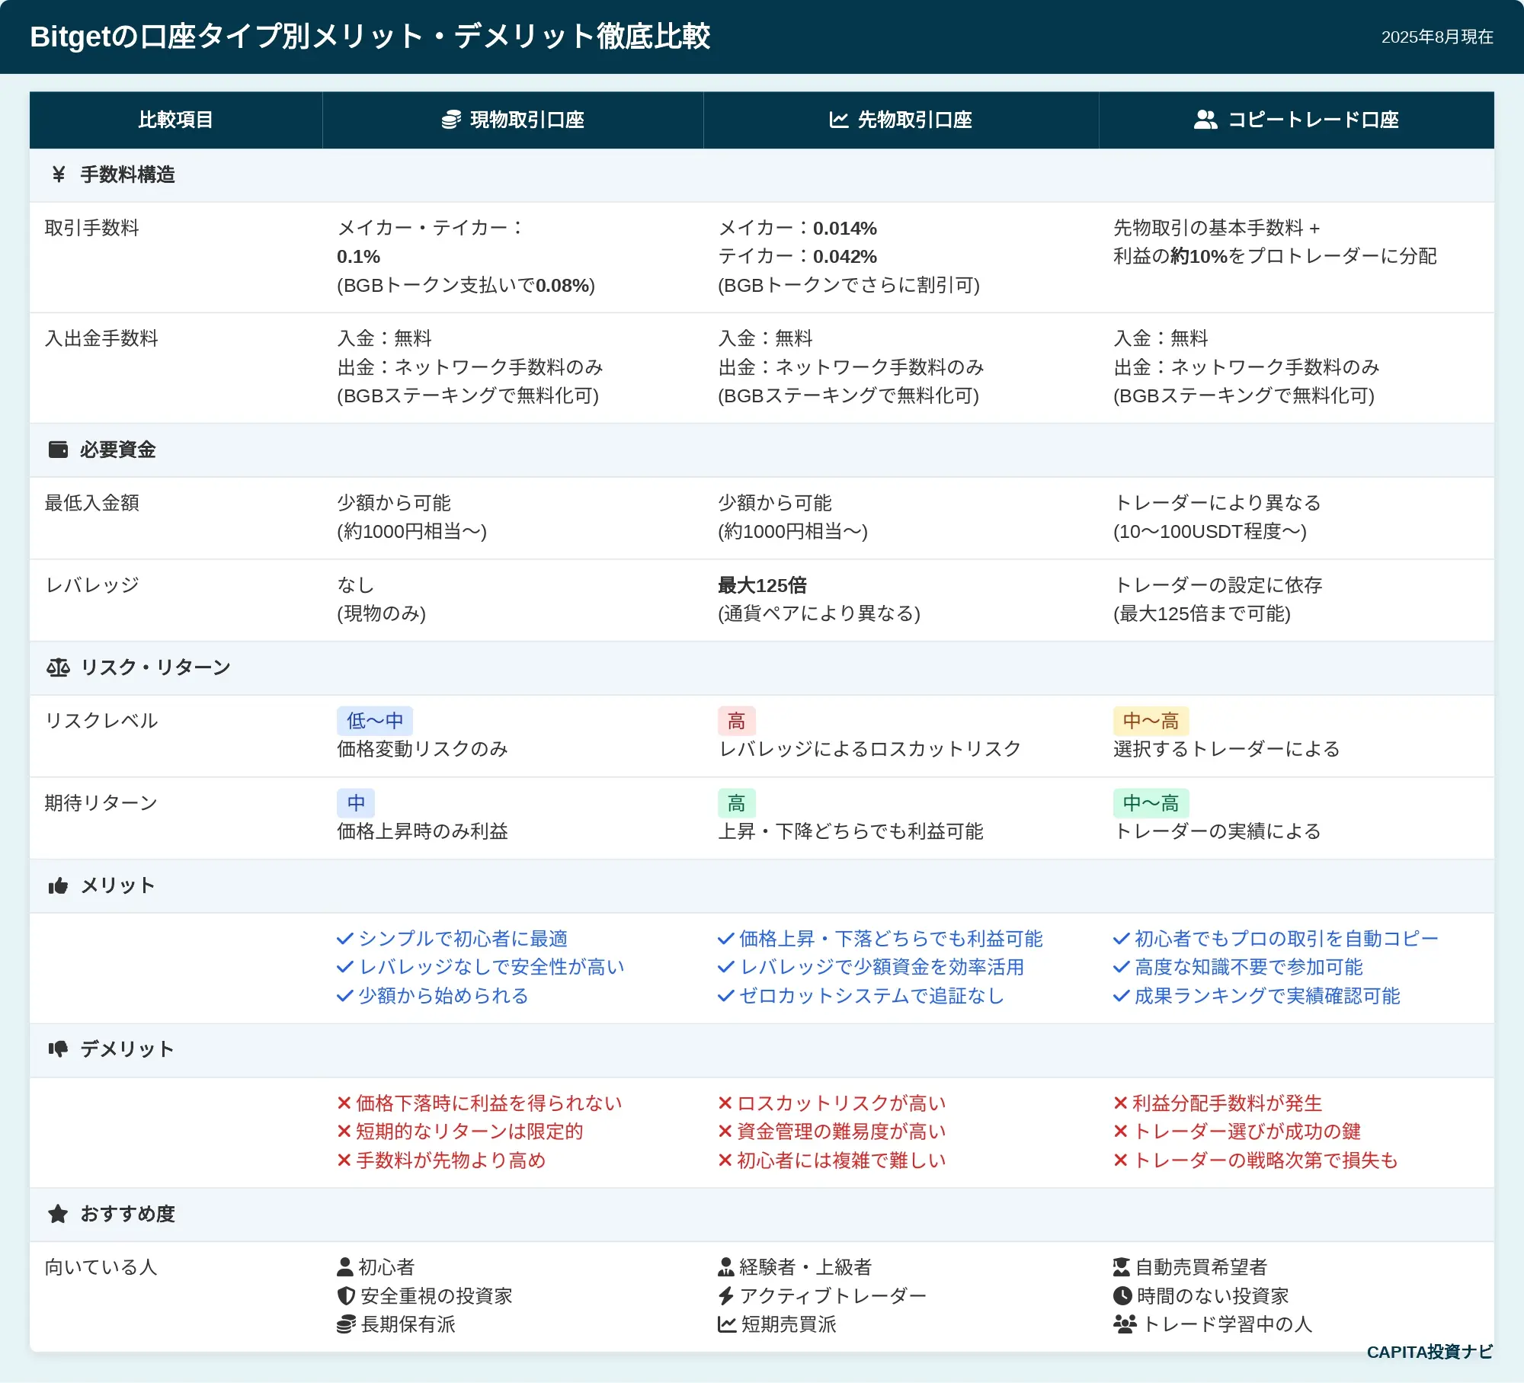
Task: Click the red 高 risk level badge
Action: click(736, 721)
